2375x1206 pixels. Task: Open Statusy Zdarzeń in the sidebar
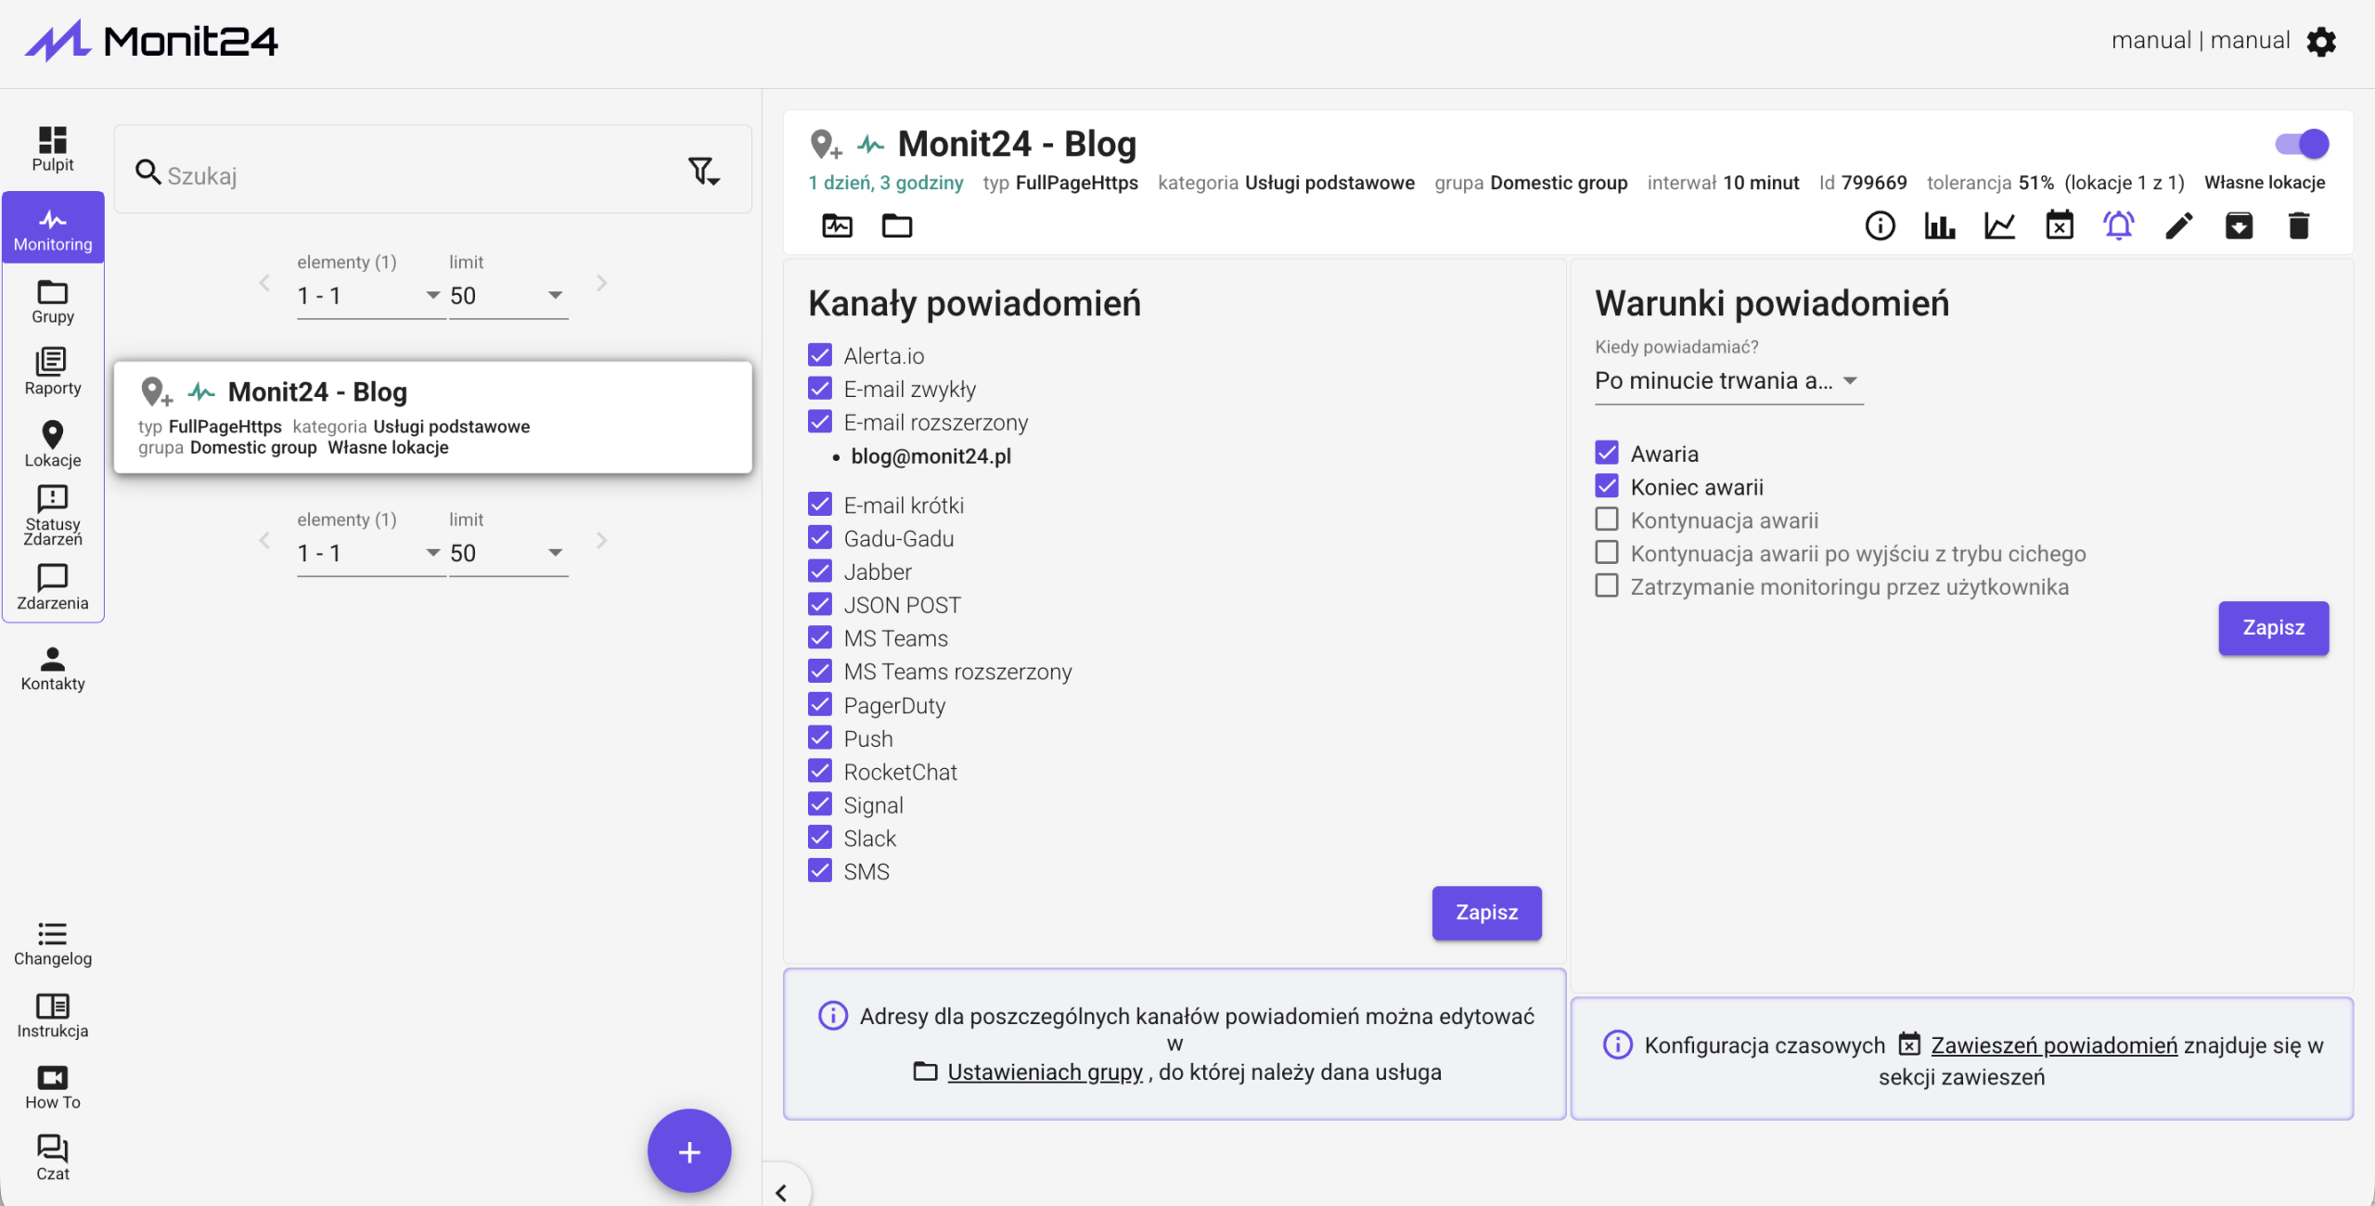point(53,516)
